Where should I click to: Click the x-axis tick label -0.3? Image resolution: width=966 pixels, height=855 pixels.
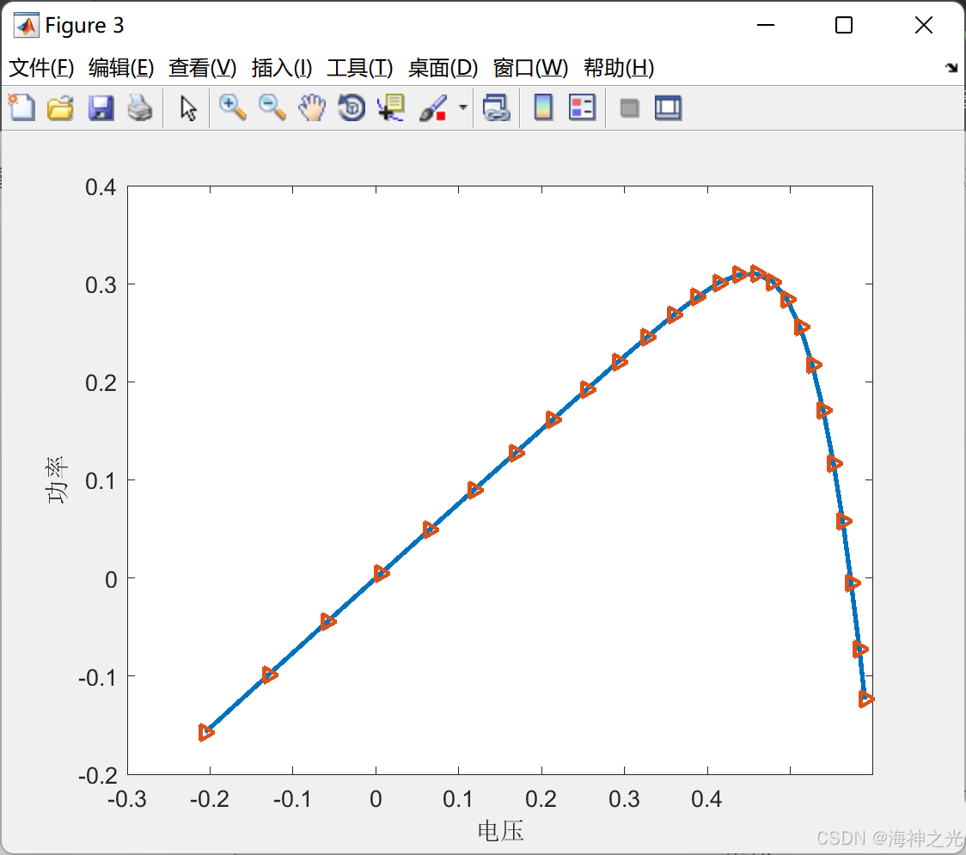point(127,799)
